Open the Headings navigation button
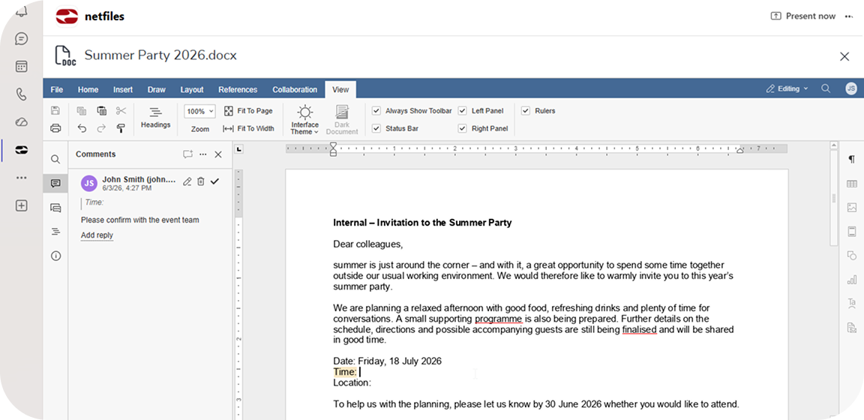Viewport: 864px width, 420px height. [155, 118]
